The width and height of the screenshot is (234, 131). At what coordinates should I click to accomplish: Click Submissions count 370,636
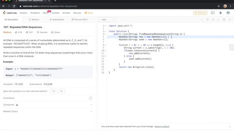pos(48,84)
